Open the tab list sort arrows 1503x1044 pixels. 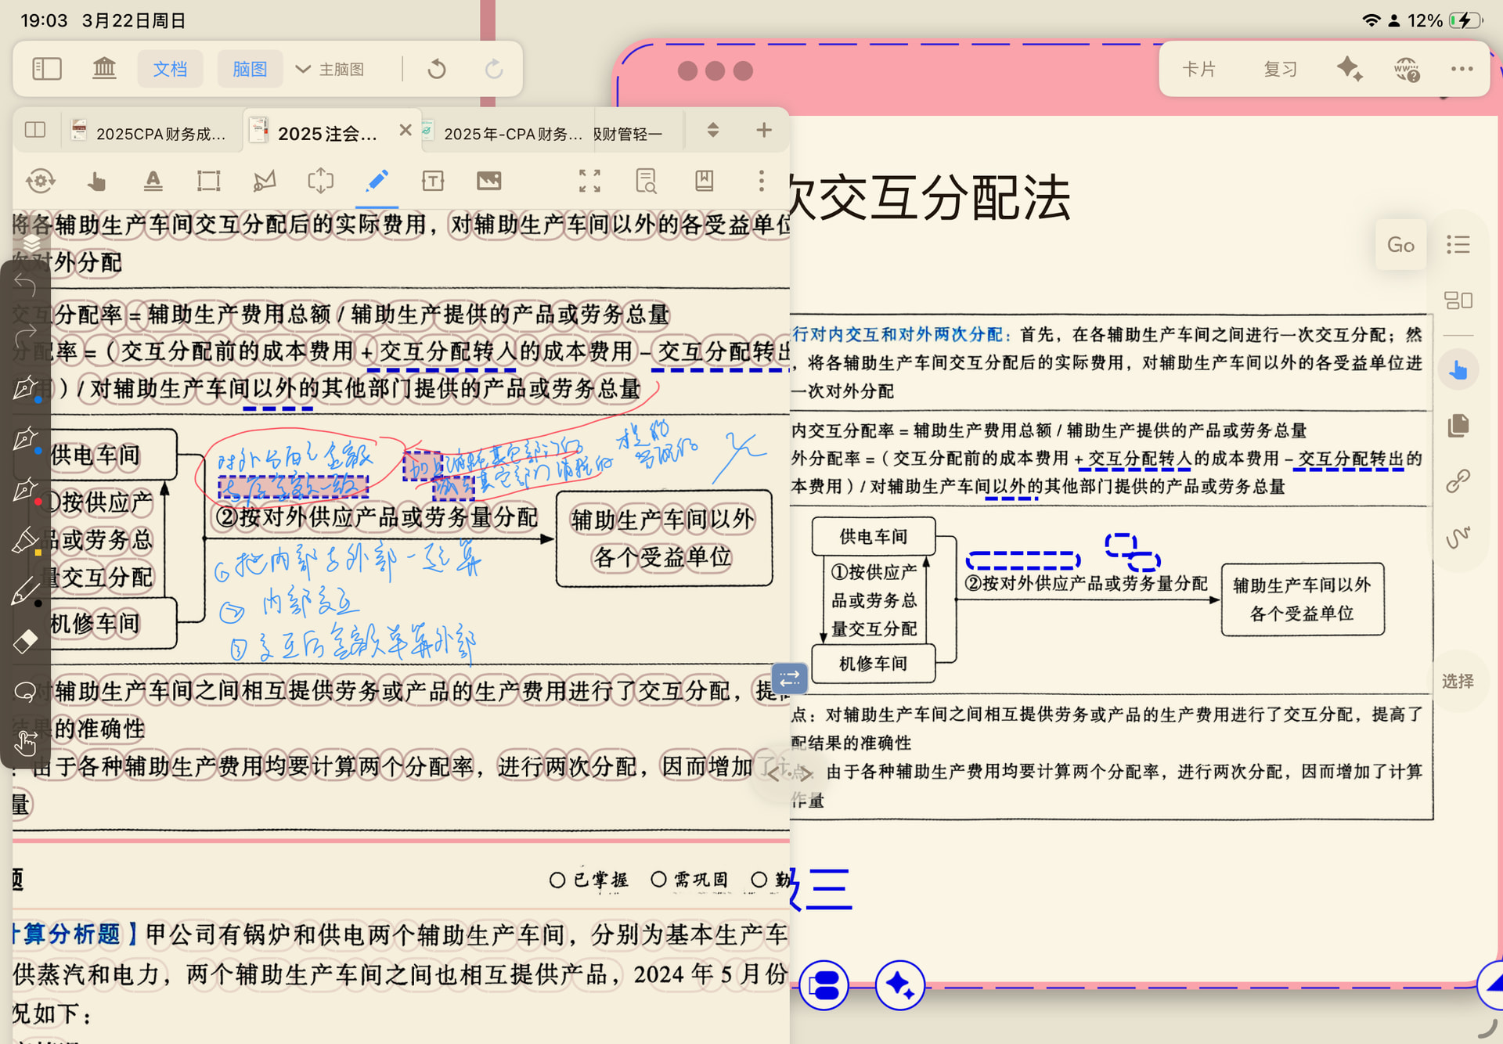tap(712, 130)
